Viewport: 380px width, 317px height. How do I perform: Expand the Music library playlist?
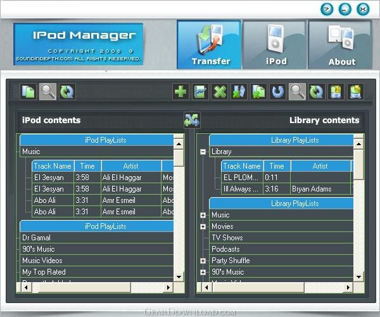pyautogui.click(x=203, y=215)
